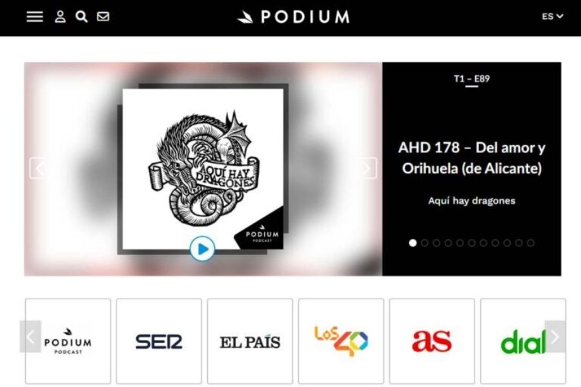Open the Aquí hay dragones show link
Screen dimensions: 581x387
point(472,201)
